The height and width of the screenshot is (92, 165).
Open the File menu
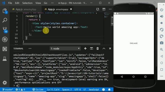[x=10, y=3]
